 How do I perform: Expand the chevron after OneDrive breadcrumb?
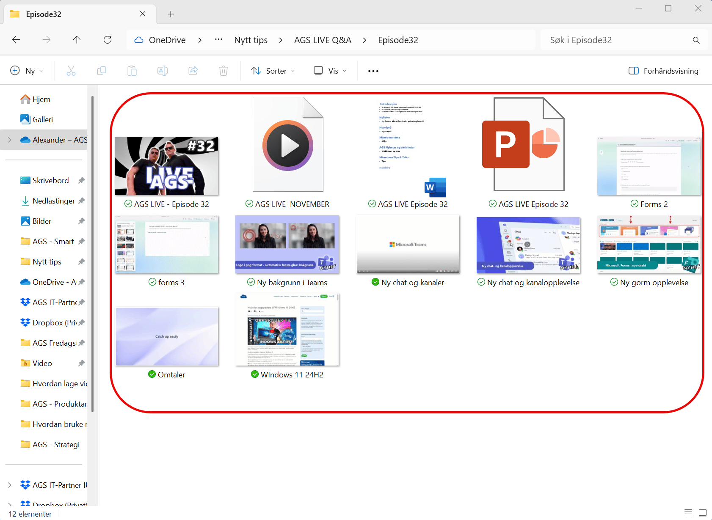pyautogui.click(x=200, y=40)
